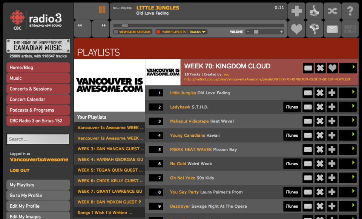The width and height of the screenshot is (362, 219).
Task: Open iTunes link for No Gold Weird Week
Action: (292, 164)
